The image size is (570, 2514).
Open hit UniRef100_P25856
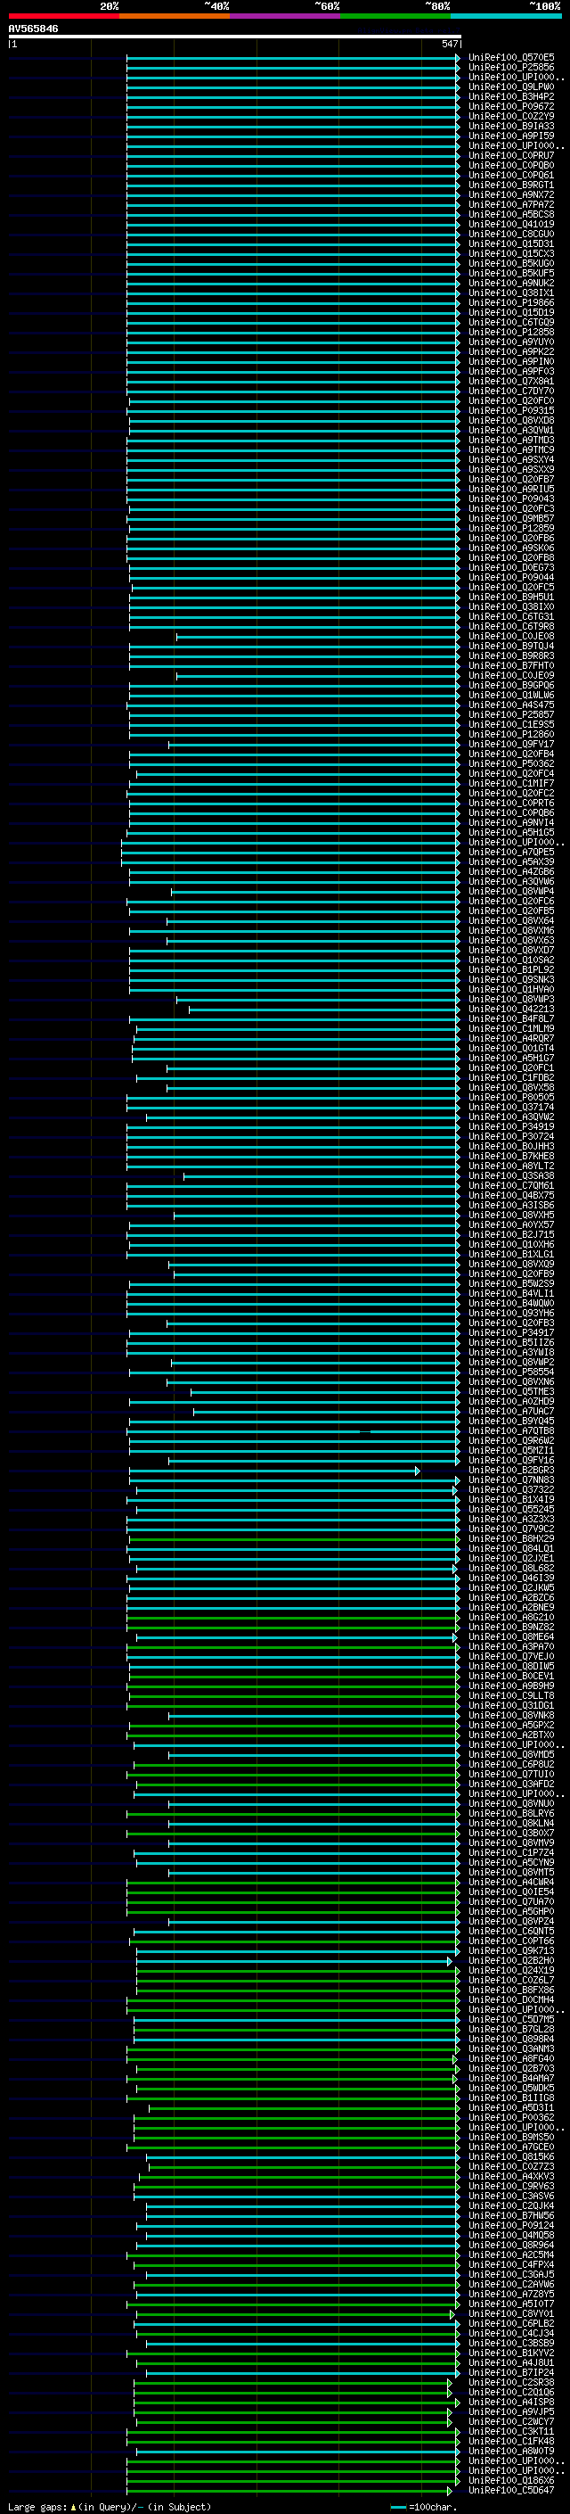click(x=511, y=68)
